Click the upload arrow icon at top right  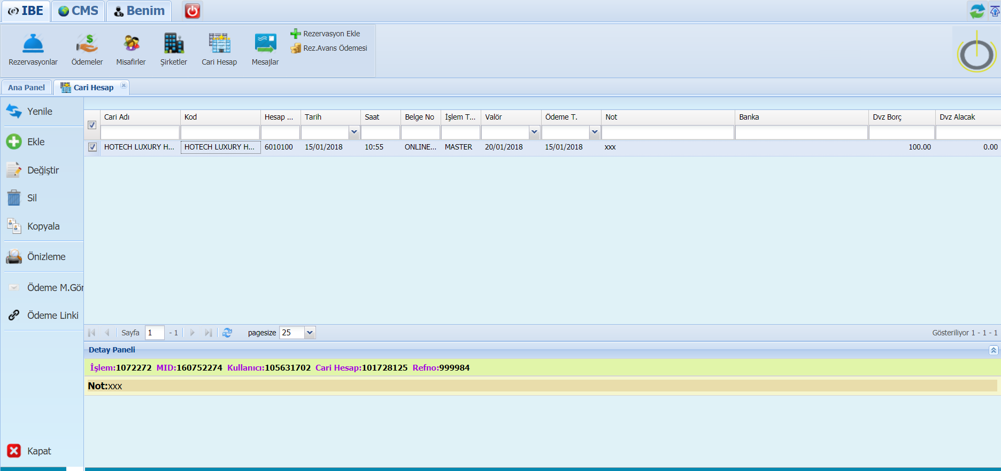coord(995,11)
